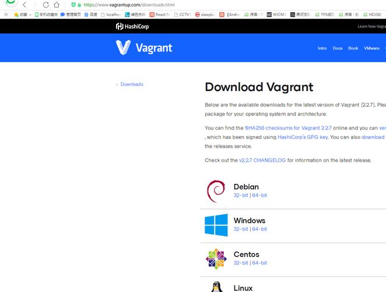Download Windows 64-bit installer
The height and width of the screenshot is (292, 386).
click(259, 230)
